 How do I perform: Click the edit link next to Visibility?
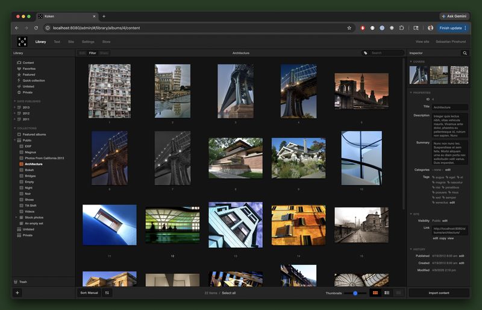point(445,221)
